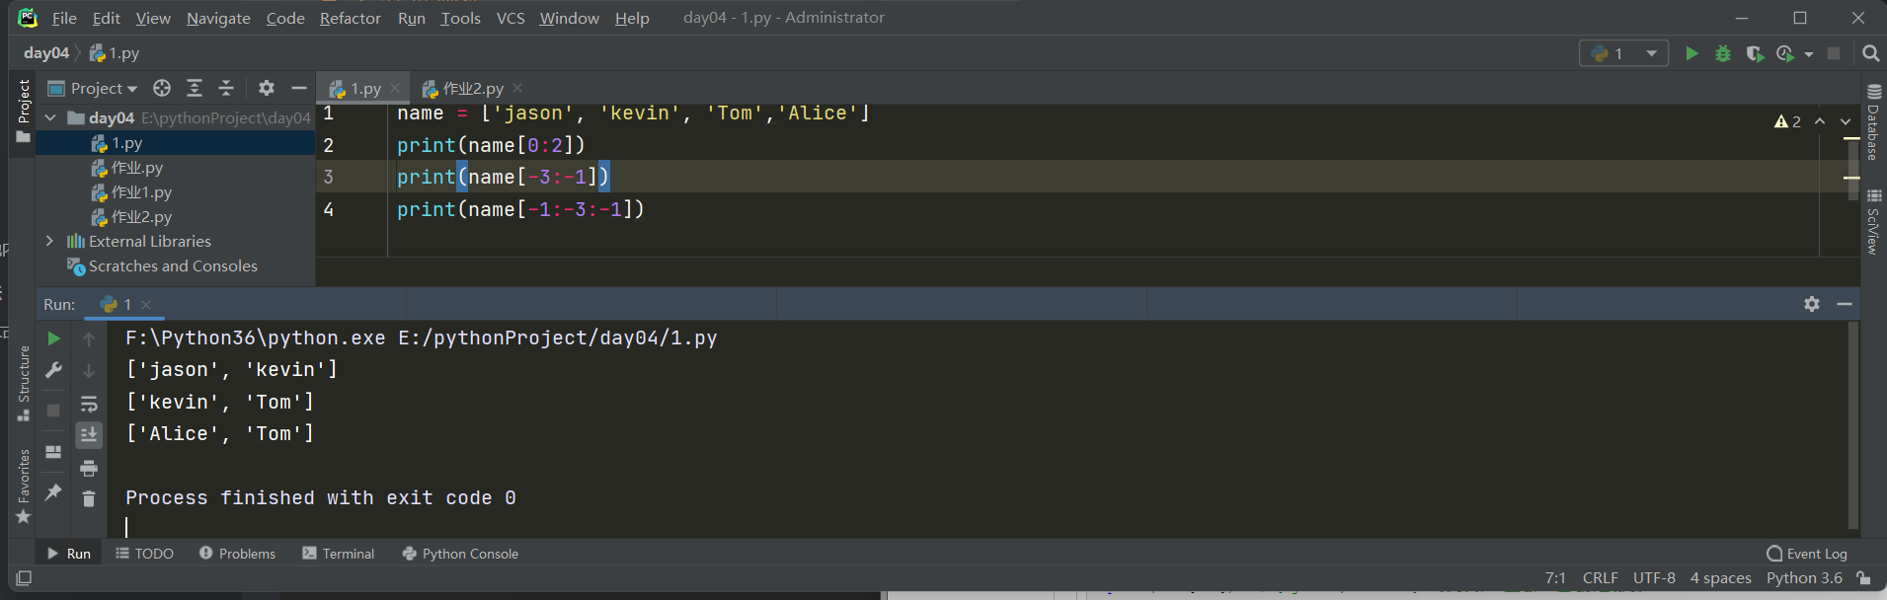Open the Terminal tool window
Screen dimensions: 1887x600
[339, 554]
